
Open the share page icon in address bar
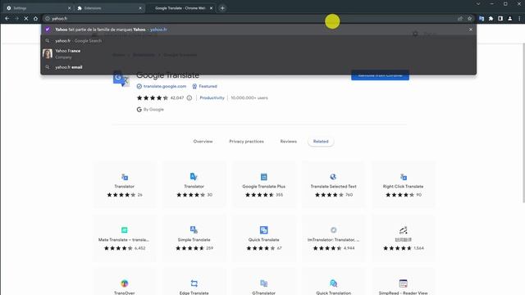460,19
